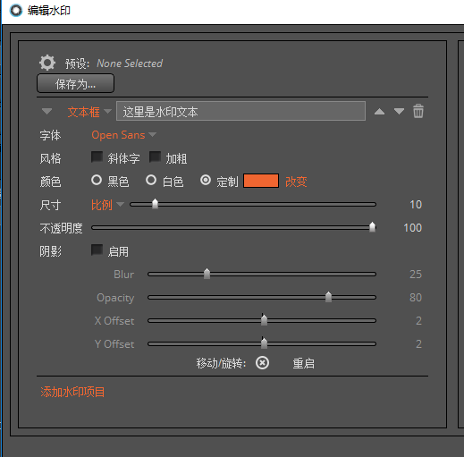Click the preset gear settings icon
This screenshot has width=464, height=457.
click(47, 63)
